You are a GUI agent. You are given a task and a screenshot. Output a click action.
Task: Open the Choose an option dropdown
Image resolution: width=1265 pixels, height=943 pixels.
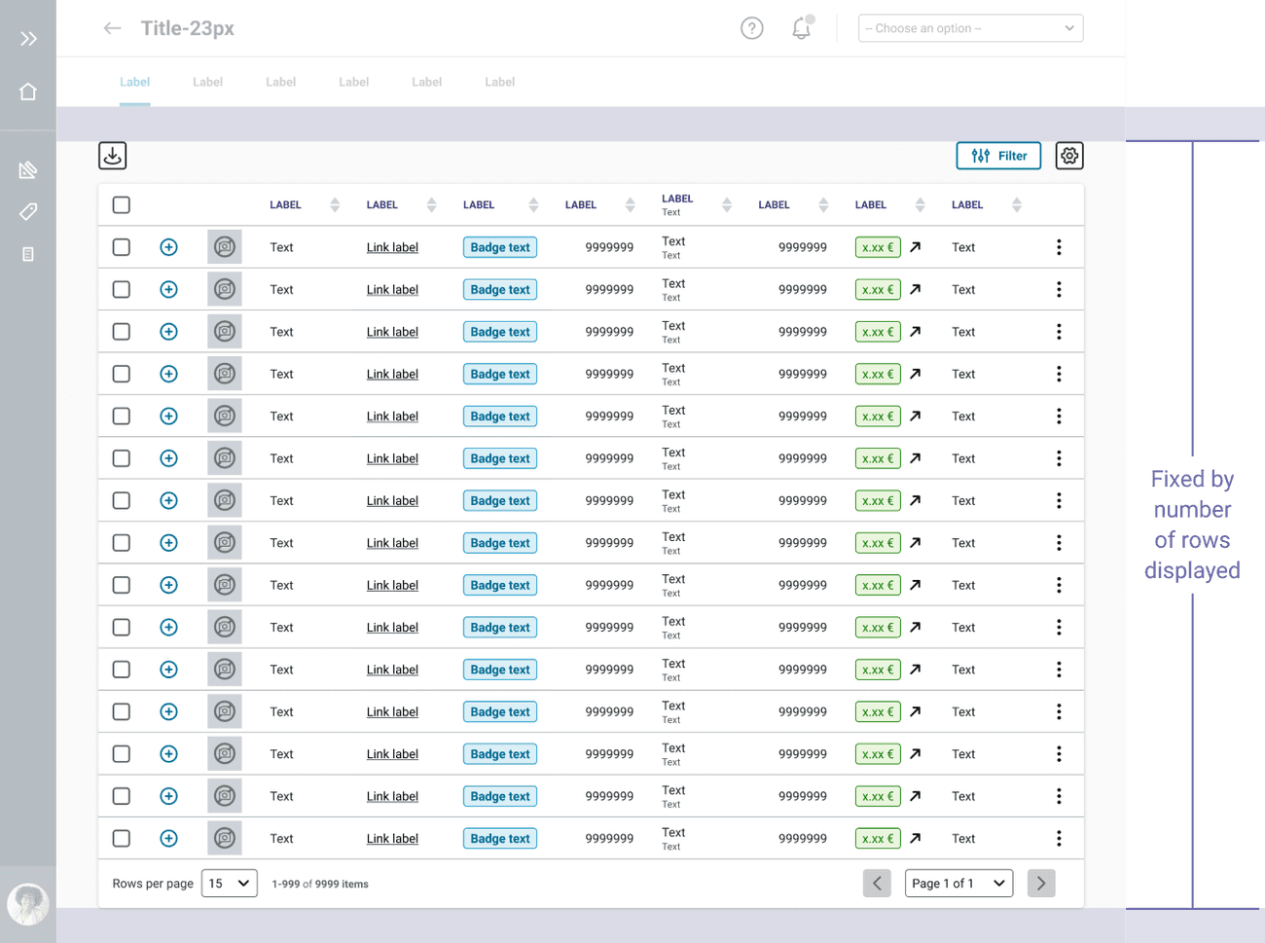969,28
